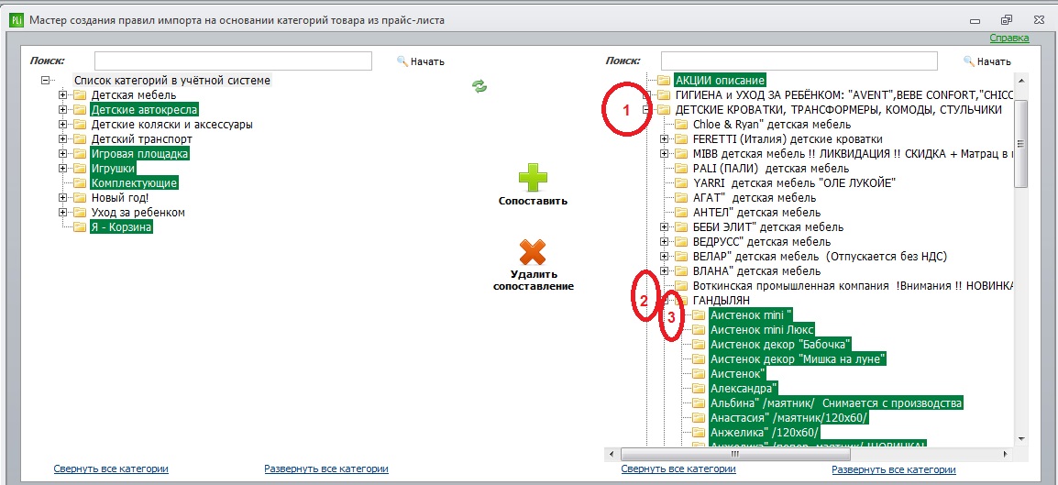Click the left search input field
Viewport: 1058px width, 485px height.
[234, 61]
